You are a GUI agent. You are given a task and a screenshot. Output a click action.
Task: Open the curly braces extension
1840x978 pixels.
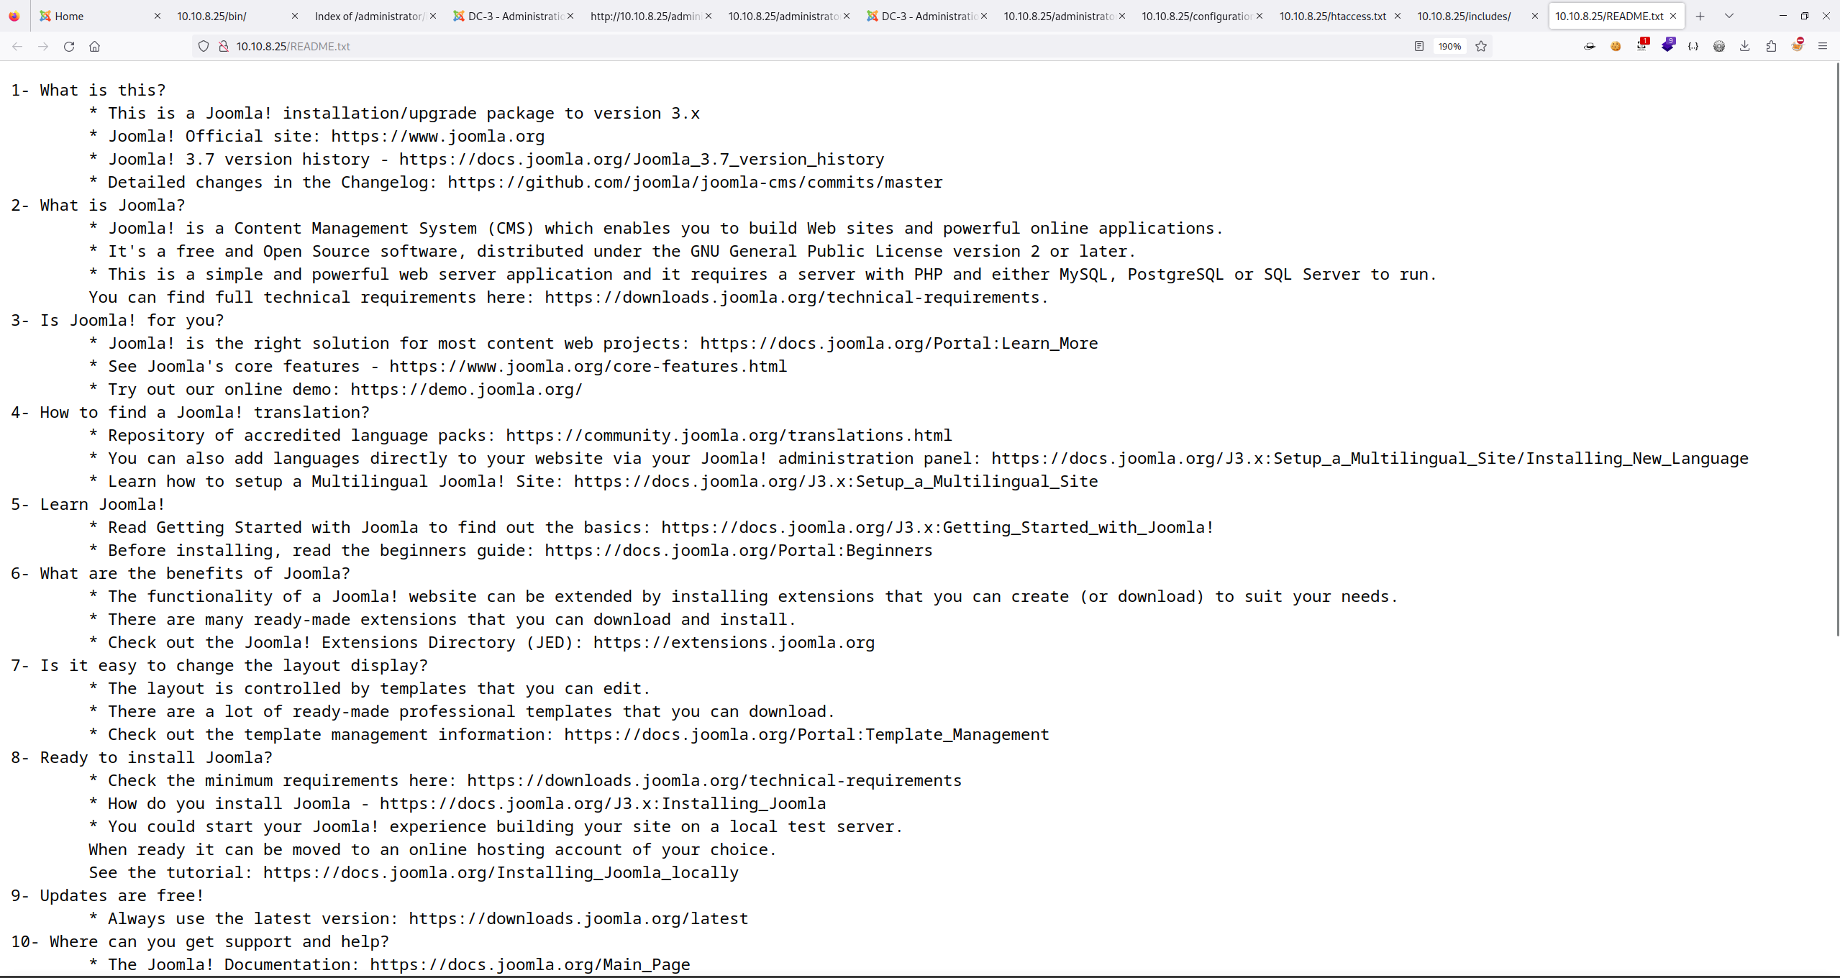[x=1693, y=46]
